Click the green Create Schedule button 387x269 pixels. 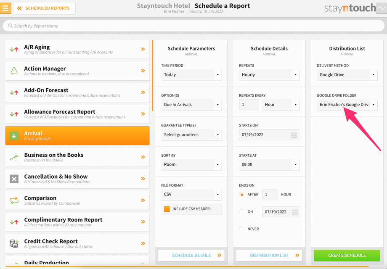pos(347,256)
